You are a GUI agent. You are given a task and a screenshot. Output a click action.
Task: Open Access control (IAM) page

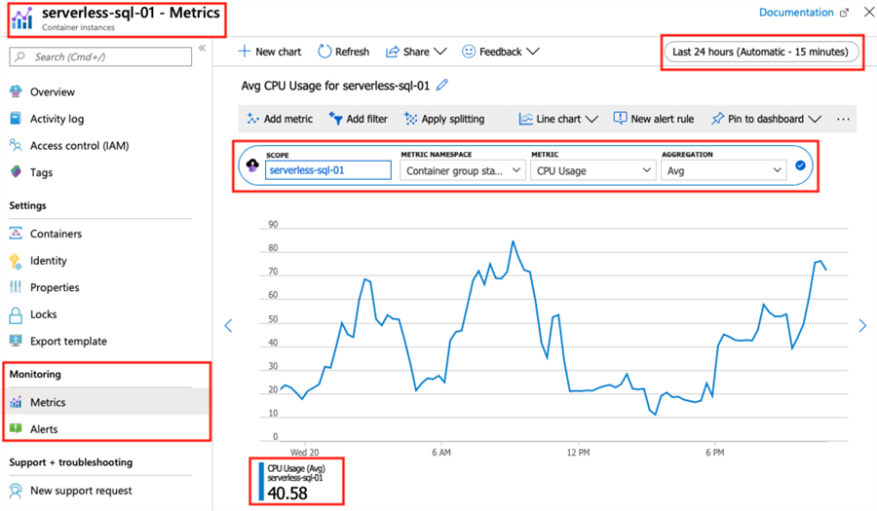[79, 146]
